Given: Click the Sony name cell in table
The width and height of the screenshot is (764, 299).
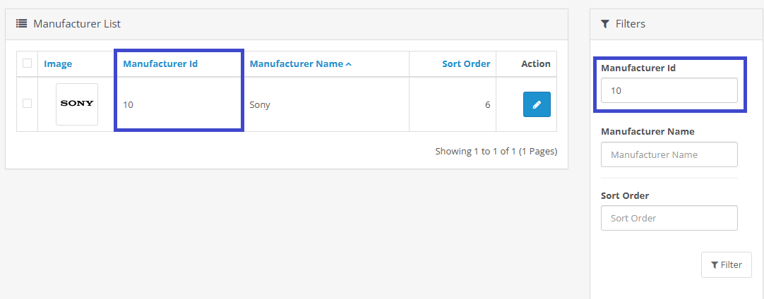Looking at the screenshot, I should point(260,105).
